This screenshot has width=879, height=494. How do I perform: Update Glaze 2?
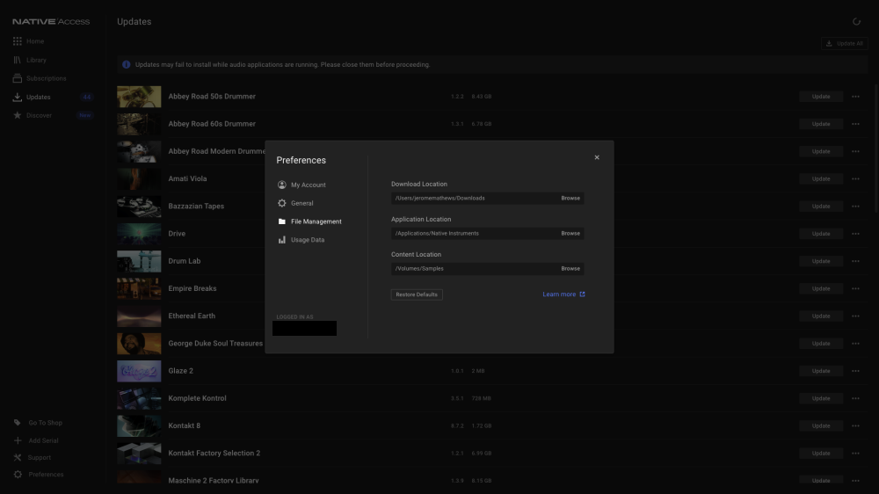pos(821,371)
